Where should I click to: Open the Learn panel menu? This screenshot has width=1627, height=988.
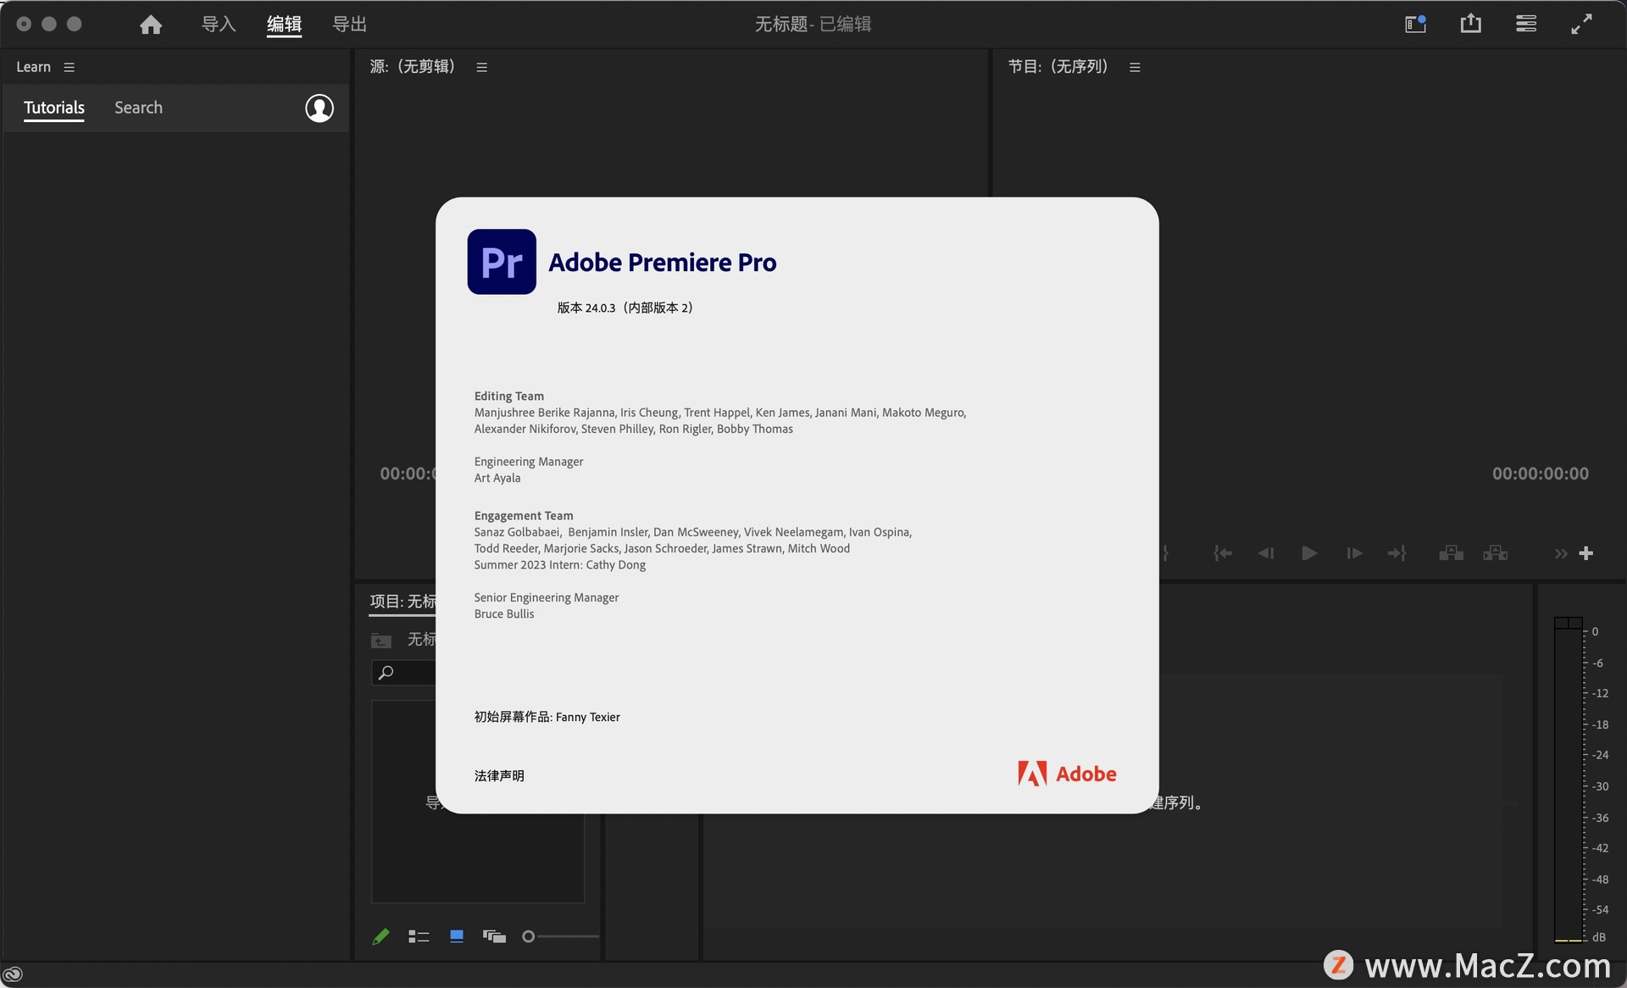tap(69, 67)
